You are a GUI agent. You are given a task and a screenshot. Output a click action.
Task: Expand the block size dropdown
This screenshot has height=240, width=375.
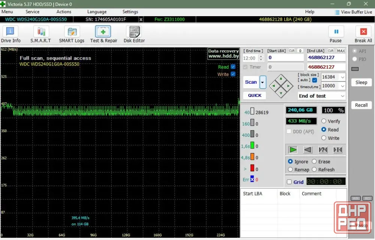[342, 77]
